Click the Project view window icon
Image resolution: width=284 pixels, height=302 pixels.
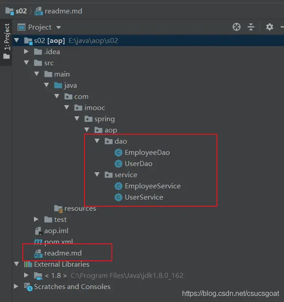(21, 27)
